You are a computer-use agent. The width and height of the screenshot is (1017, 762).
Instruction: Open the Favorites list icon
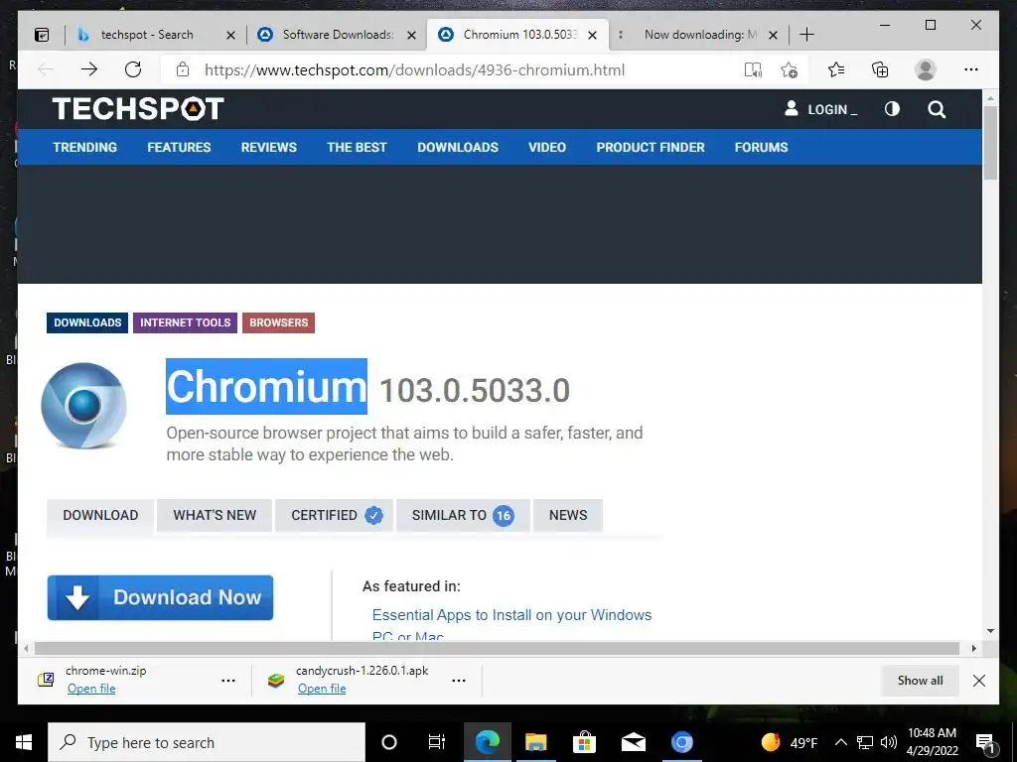click(836, 69)
